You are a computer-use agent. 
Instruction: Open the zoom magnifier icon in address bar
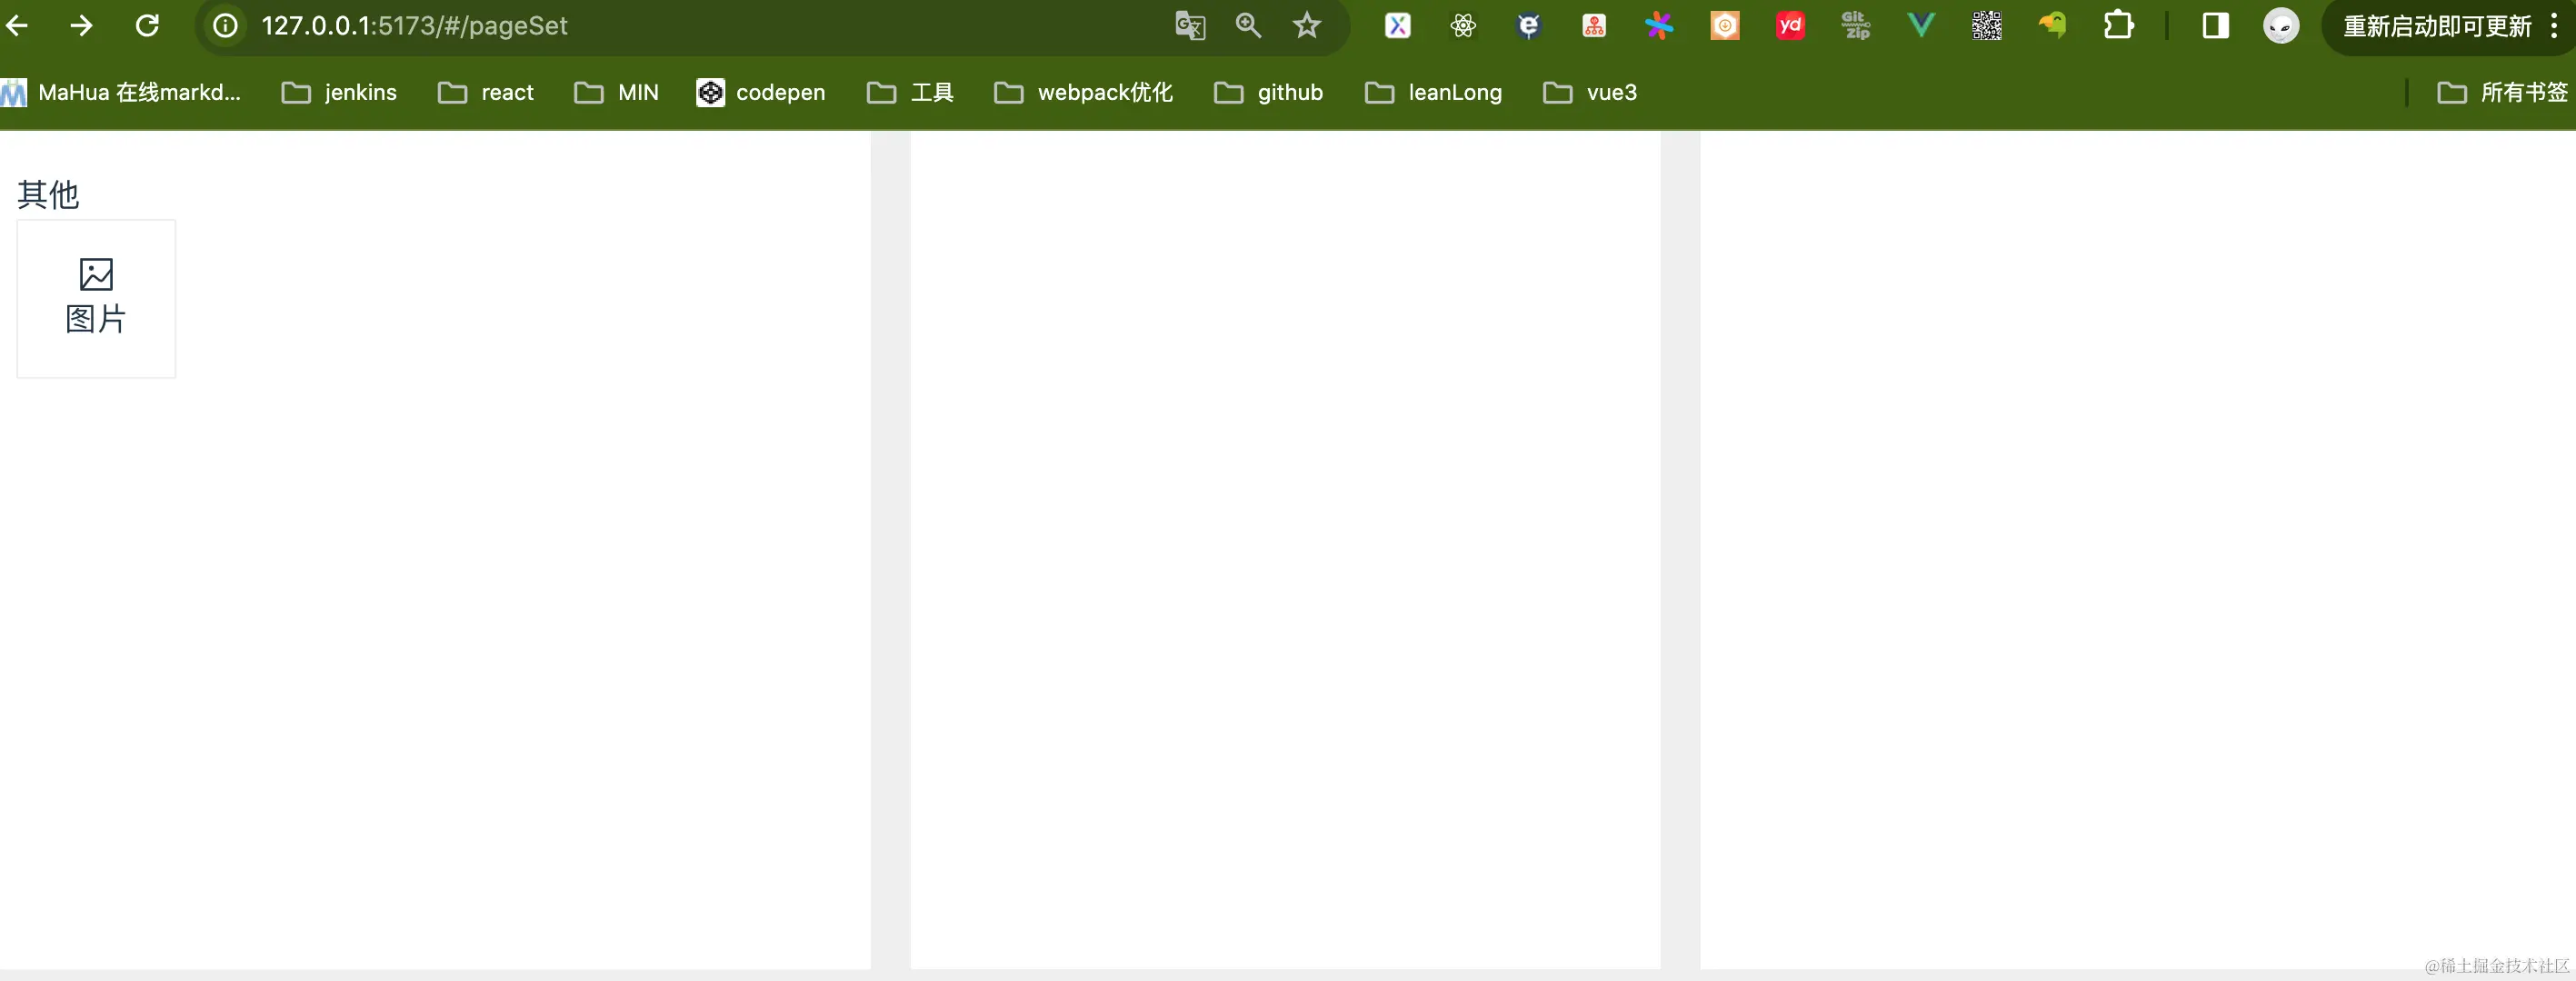(x=1247, y=26)
